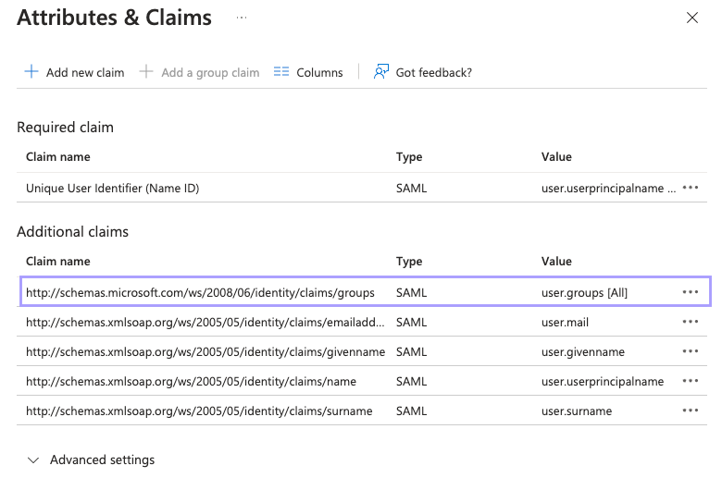This screenshot has height=478, width=722.
Task: Open the Got feedback? link
Action: tap(434, 73)
